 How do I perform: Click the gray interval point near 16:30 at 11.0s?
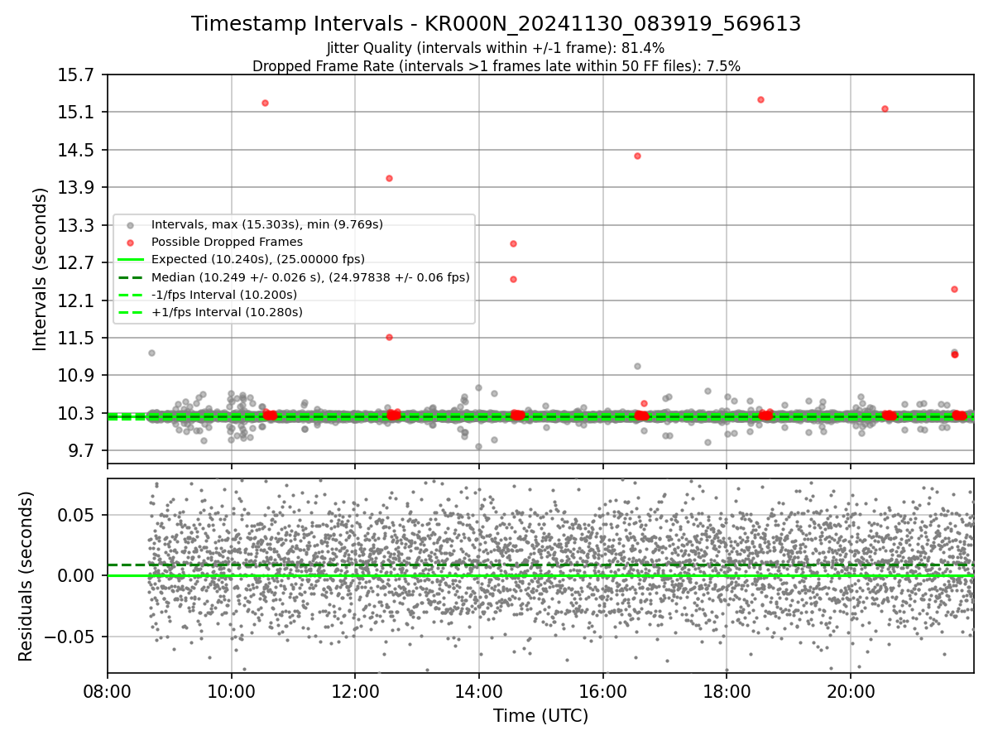tap(637, 366)
